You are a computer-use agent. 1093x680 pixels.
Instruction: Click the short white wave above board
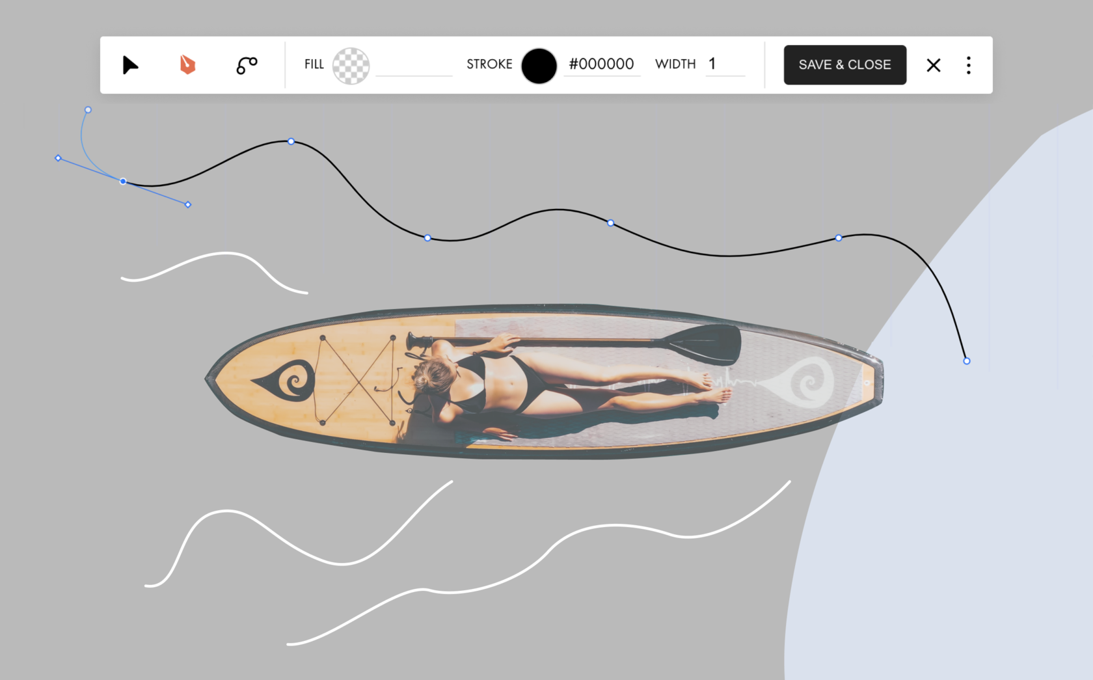[214, 271]
